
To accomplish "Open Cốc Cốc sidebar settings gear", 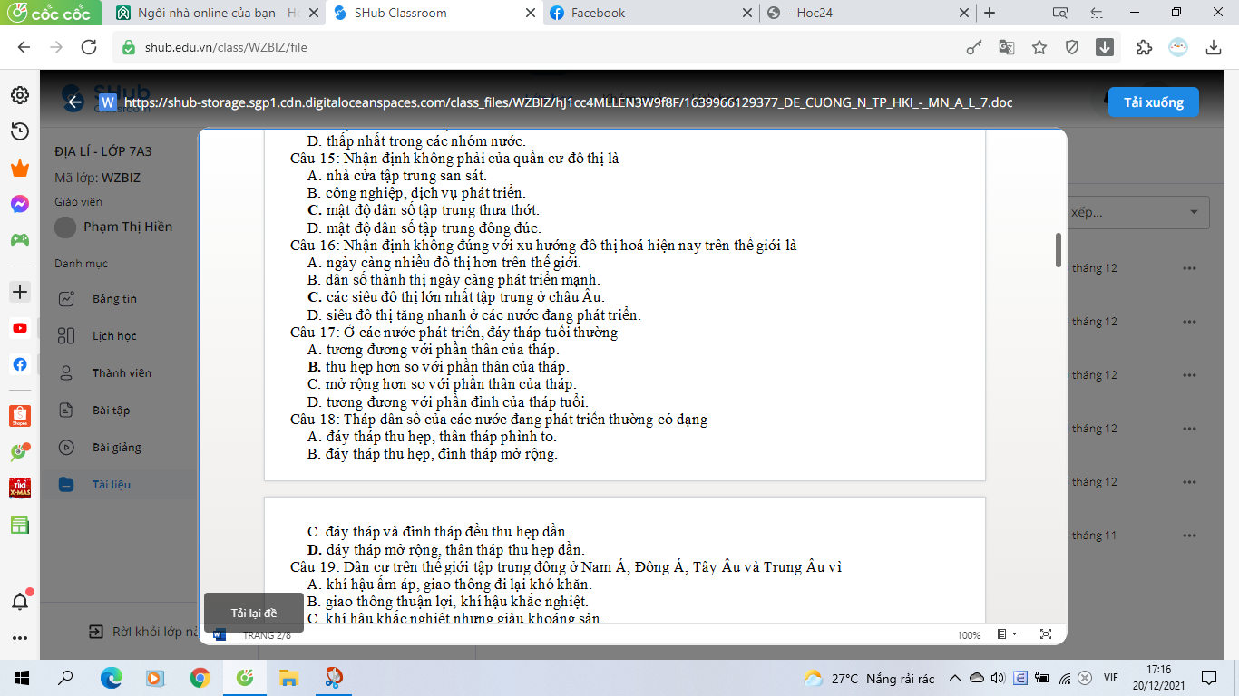I will click(x=19, y=95).
